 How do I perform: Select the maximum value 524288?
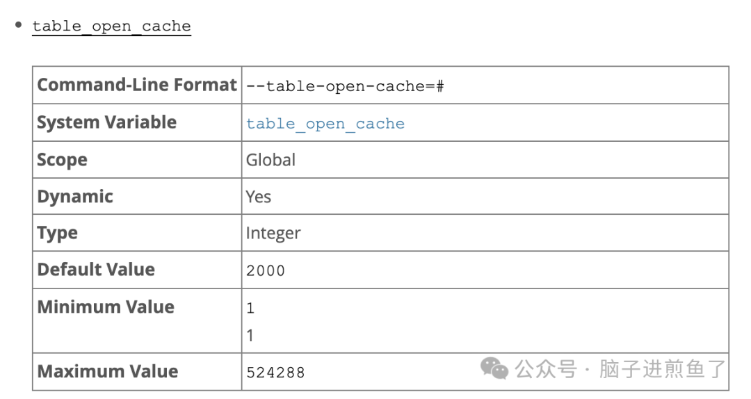(275, 373)
